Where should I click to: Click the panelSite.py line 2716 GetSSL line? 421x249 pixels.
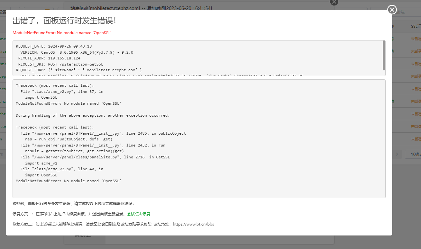click(95, 157)
